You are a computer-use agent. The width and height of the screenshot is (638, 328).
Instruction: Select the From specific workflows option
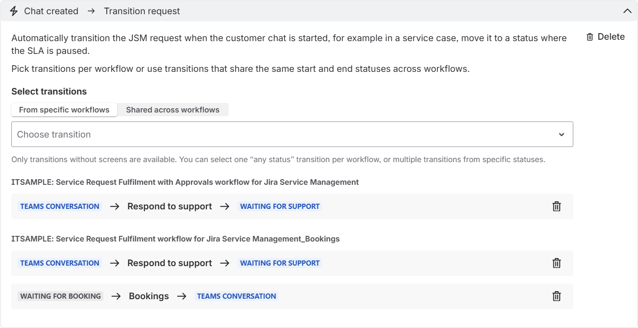[x=64, y=110]
